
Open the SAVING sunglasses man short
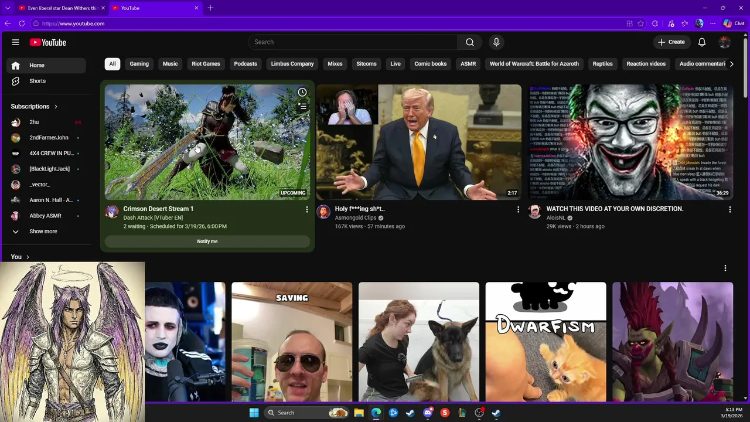pos(292,342)
